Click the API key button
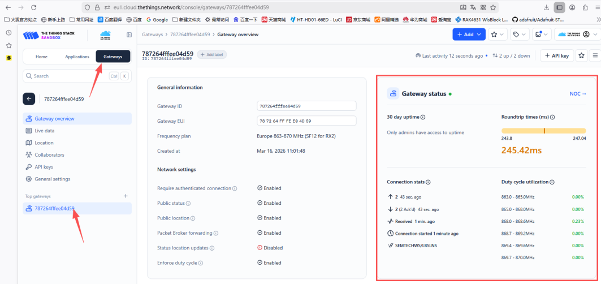The image size is (601, 284). coord(557,55)
